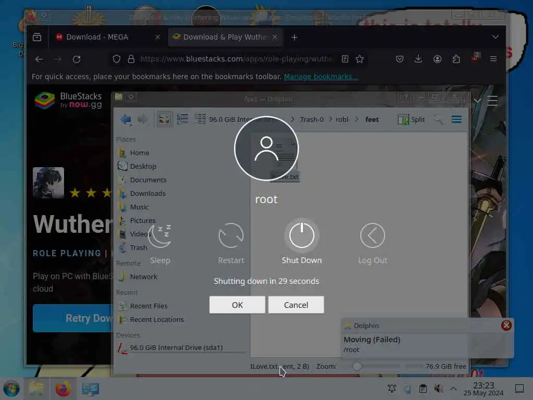This screenshot has width=533, height=400.
Task: Click Firefox icon in taskbar
Action: point(63,389)
